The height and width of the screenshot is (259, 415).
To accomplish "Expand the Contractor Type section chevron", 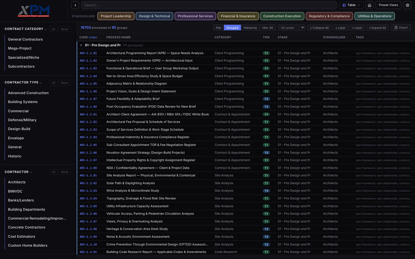I will (x=41, y=83).
